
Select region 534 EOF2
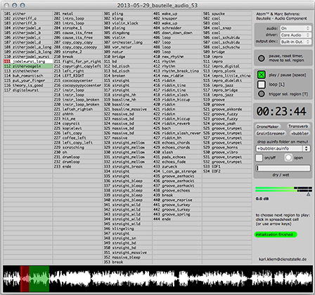(227, 171)
